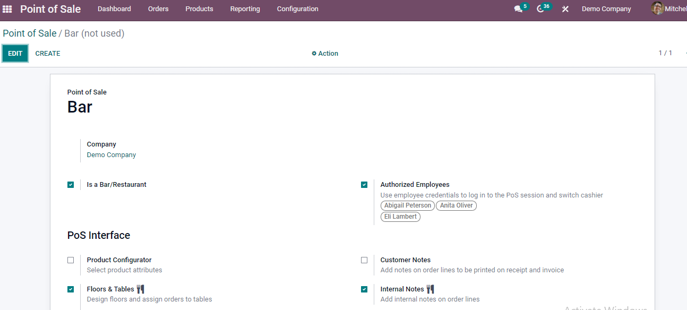The width and height of the screenshot is (687, 310).
Task: Enable the Product Configurator checkbox
Action: [x=71, y=260]
